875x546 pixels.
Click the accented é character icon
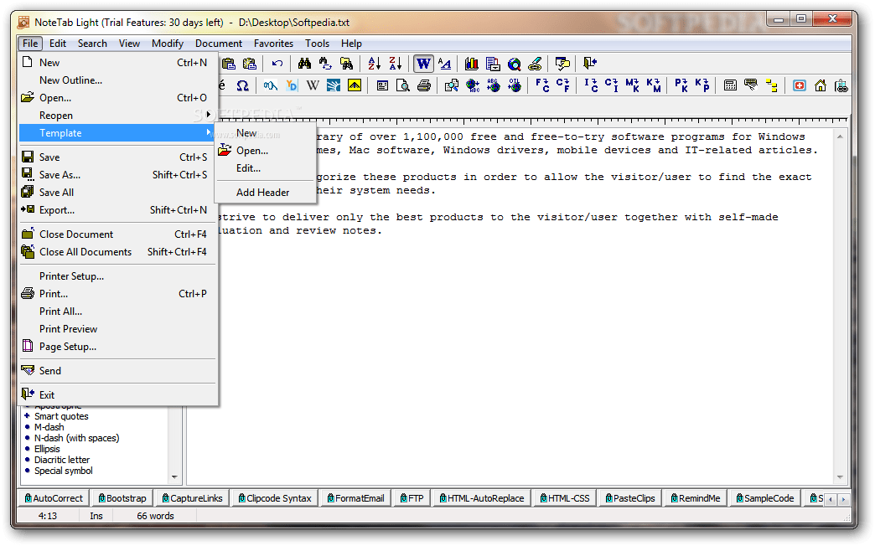[220, 85]
